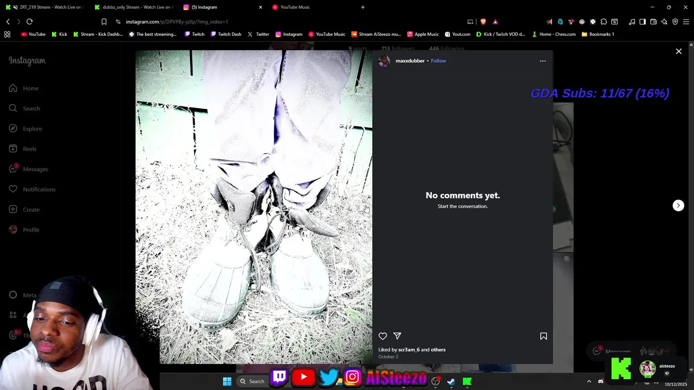Switch to the ZRT_219 Stream tab
This screenshot has width=694, height=390.
pos(44,7)
